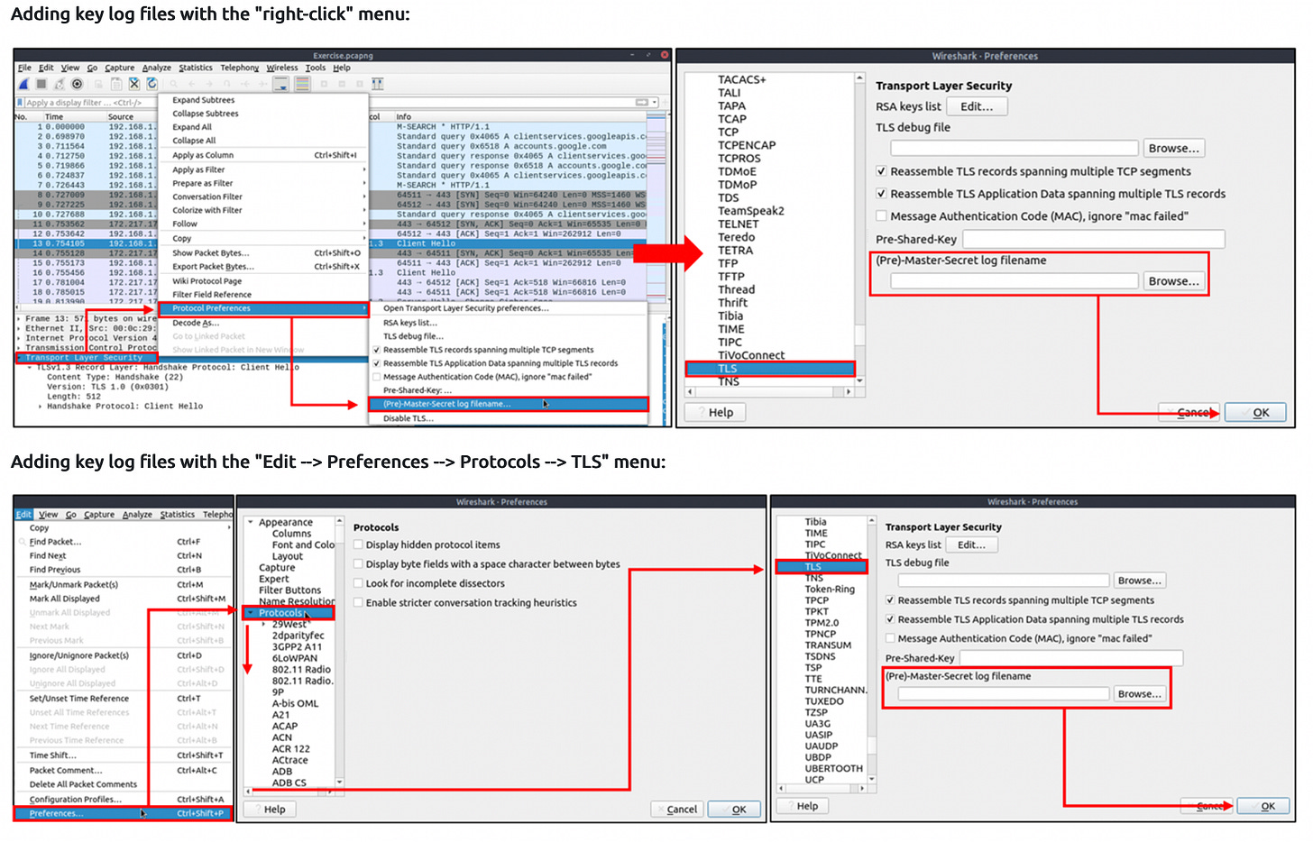
Task: Click the close capture file X icon
Action: click(x=134, y=84)
